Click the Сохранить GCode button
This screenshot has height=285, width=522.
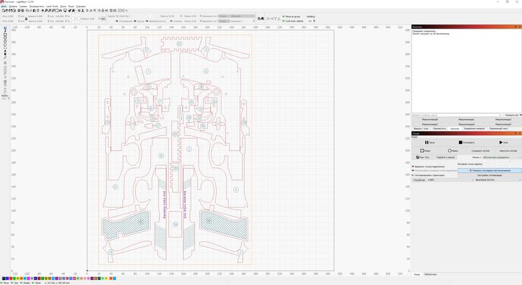tap(480, 151)
